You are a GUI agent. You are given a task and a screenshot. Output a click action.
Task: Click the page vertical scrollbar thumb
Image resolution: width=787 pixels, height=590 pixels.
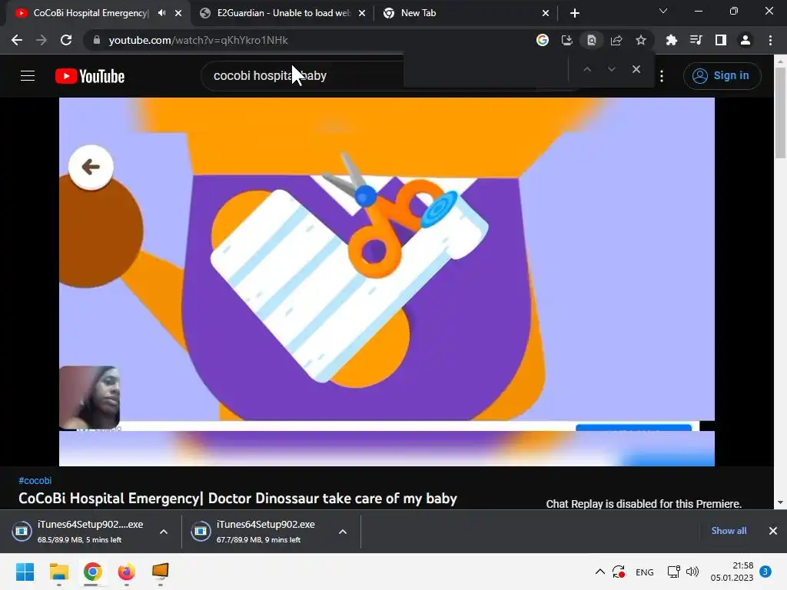click(x=780, y=112)
